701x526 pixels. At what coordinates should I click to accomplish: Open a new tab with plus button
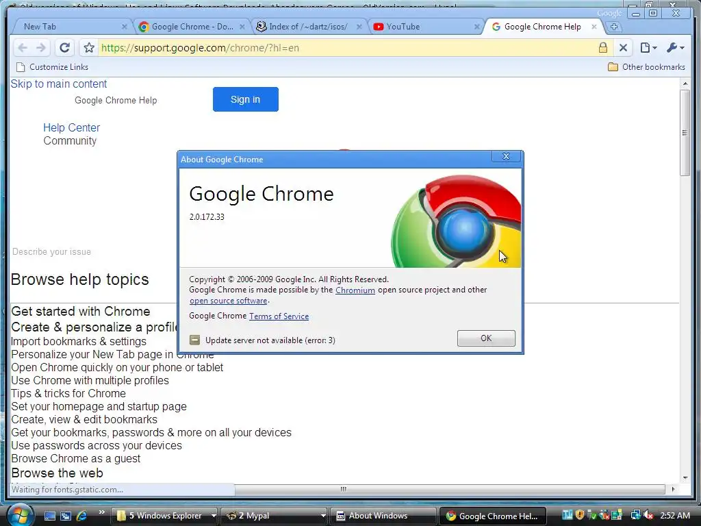click(x=614, y=27)
